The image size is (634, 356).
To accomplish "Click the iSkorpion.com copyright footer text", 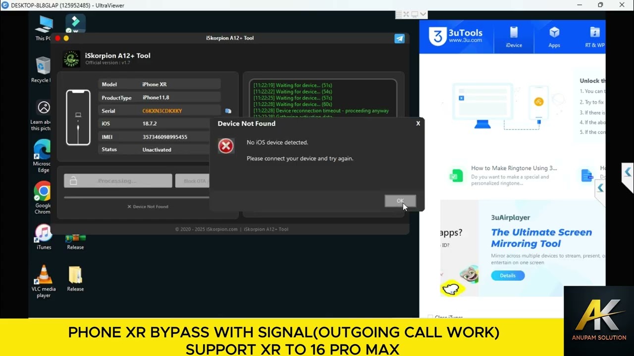I will 231,229.
